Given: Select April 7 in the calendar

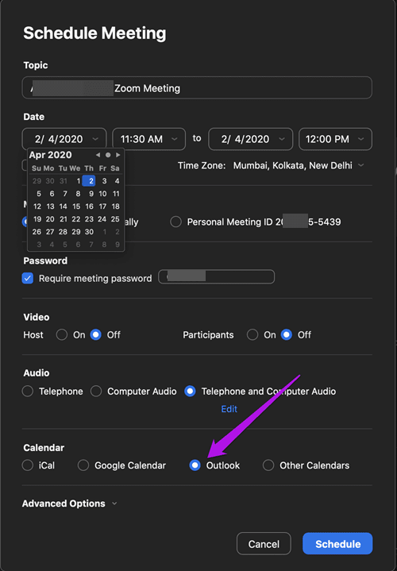Looking at the screenshot, I should pyautogui.click(x=65, y=194).
